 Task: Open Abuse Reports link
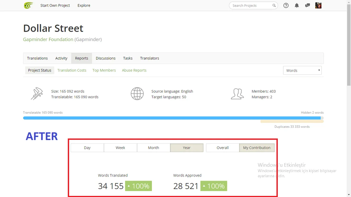(134, 70)
